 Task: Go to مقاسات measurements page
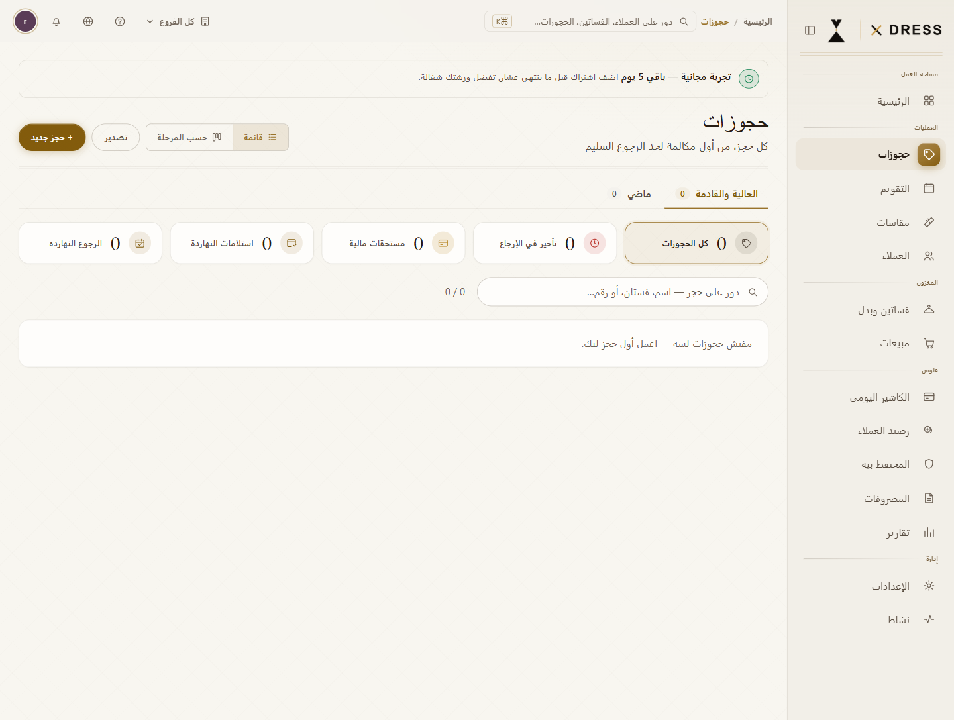pos(871,223)
